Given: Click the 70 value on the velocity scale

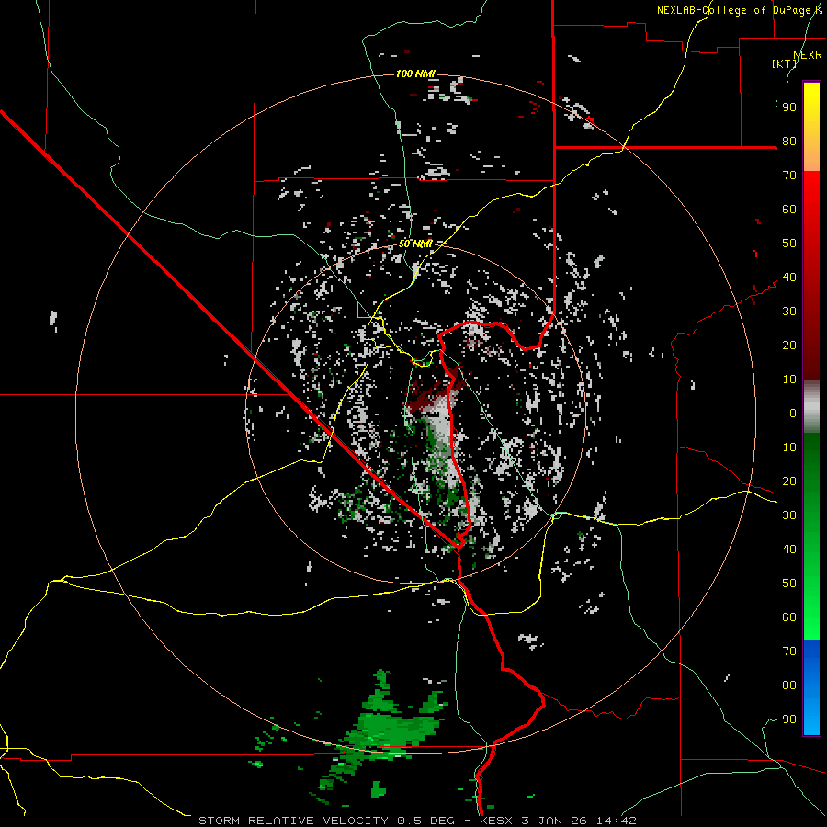Looking at the screenshot, I should (789, 176).
